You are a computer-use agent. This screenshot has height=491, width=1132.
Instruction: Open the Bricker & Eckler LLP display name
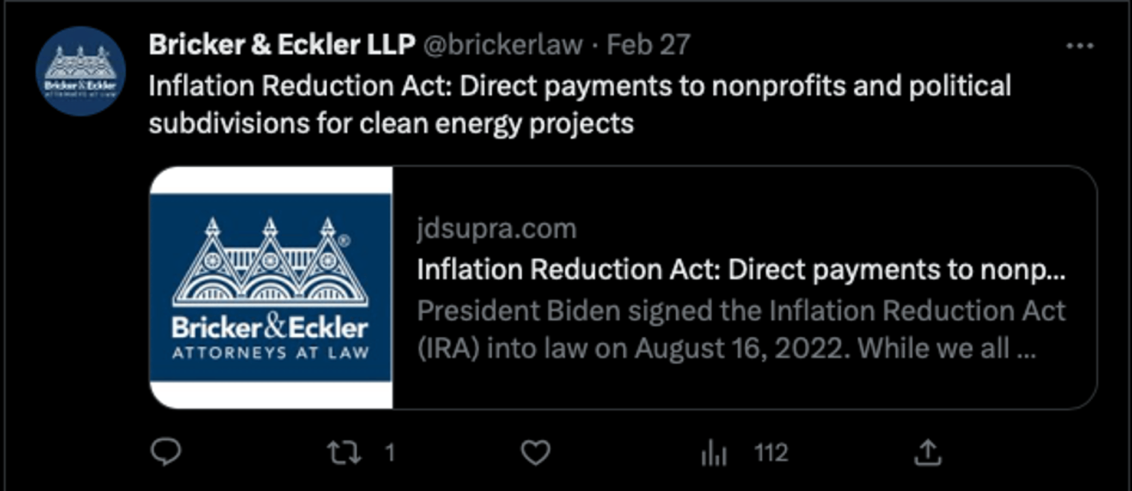point(282,45)
